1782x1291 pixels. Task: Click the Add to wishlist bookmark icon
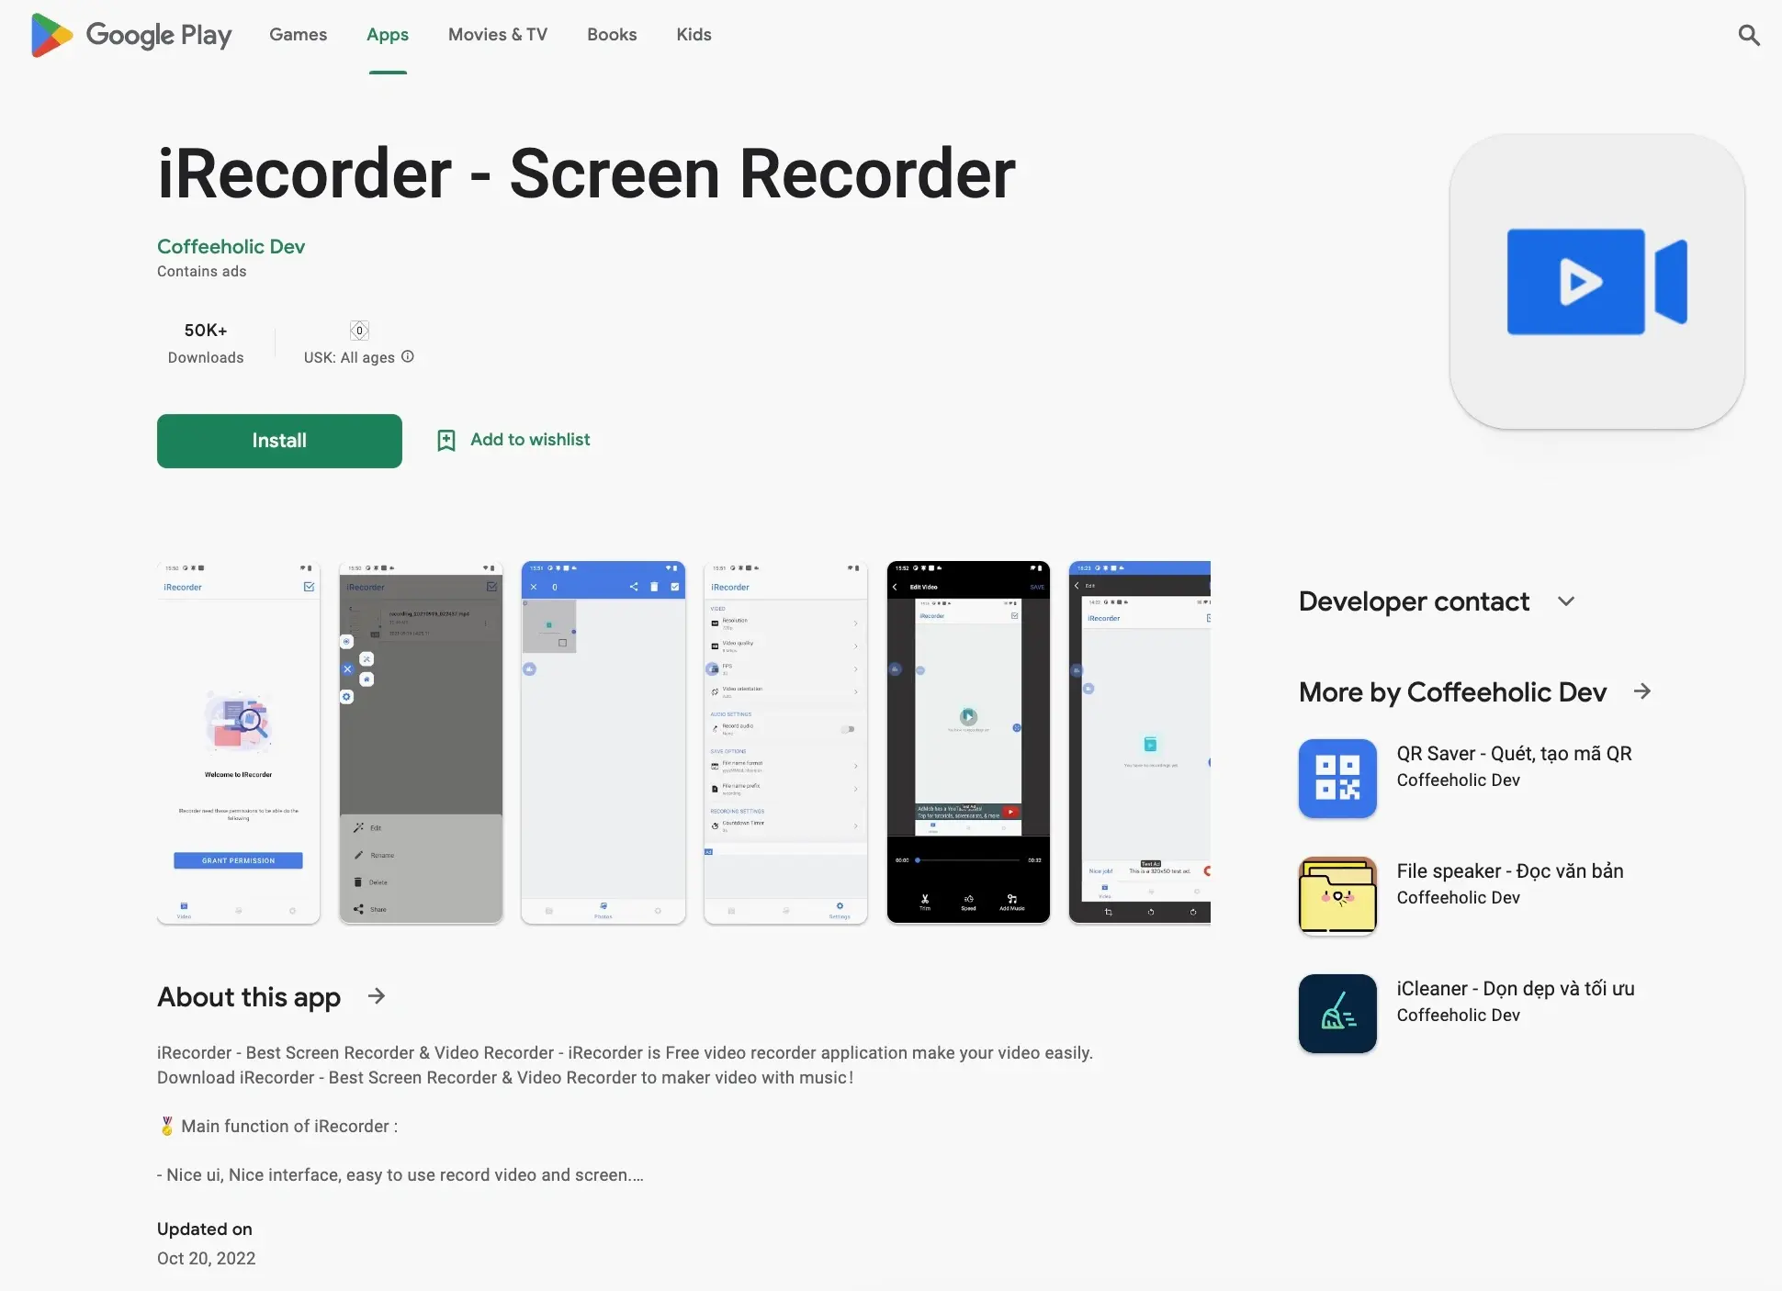click(x=445, y=440)
